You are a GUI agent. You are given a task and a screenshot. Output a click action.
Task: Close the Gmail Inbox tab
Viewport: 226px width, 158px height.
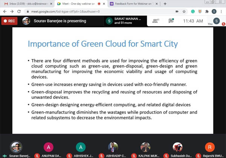51,4
